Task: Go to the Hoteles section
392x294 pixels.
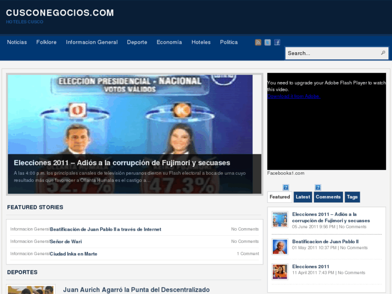Action: click(201, 42)
